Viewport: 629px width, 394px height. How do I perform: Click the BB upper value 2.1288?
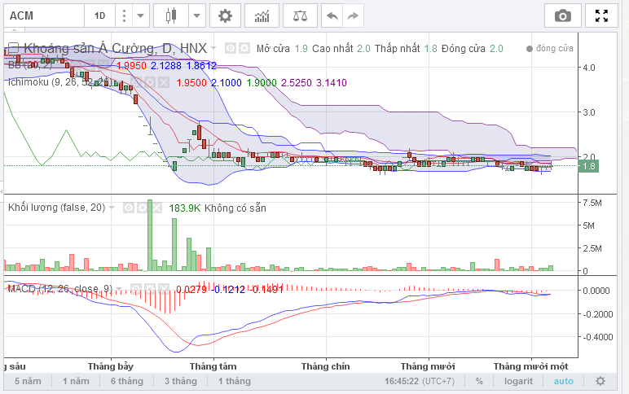[166, 65]
